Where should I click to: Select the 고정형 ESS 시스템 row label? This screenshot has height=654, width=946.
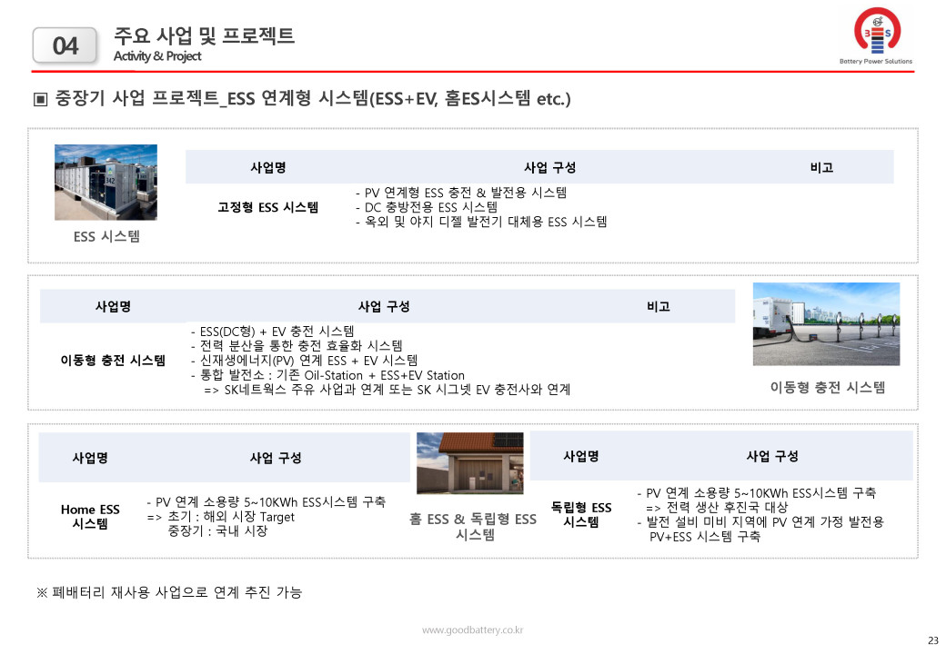click(268, 207)
